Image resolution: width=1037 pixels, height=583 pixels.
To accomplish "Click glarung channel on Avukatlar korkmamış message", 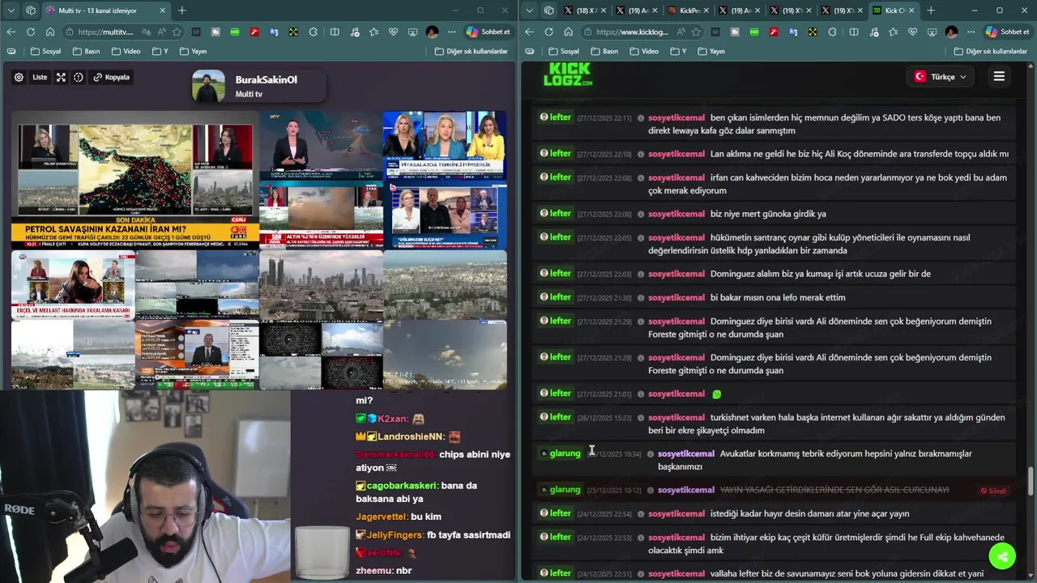I will click(x=560, y=453).
